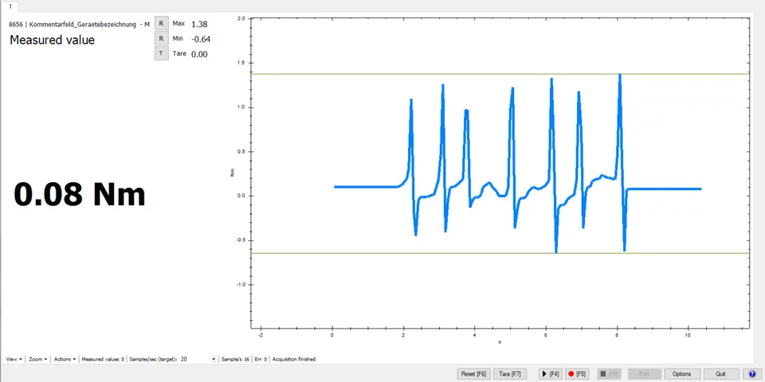The height and width of the screenshot is (382, 765).
Task: Click the lower Min limit line in chart
Action: click(500, 253)
